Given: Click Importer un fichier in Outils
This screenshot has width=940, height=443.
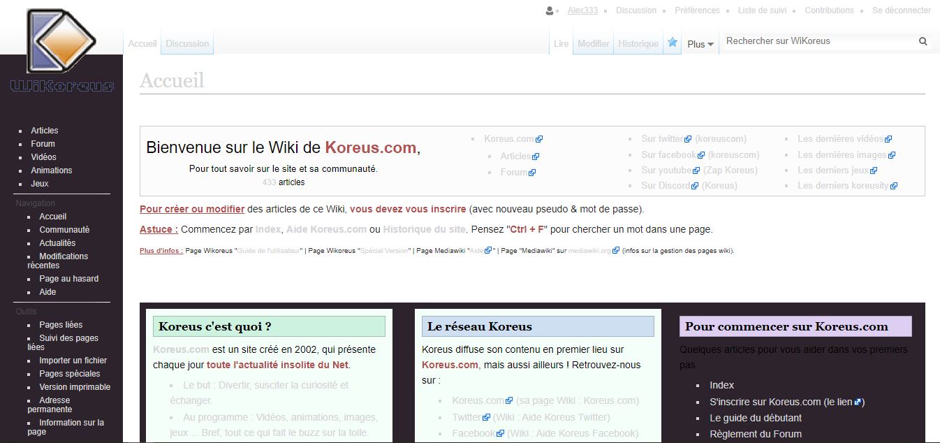Looking at the screenshot, I should coord(73,361).
